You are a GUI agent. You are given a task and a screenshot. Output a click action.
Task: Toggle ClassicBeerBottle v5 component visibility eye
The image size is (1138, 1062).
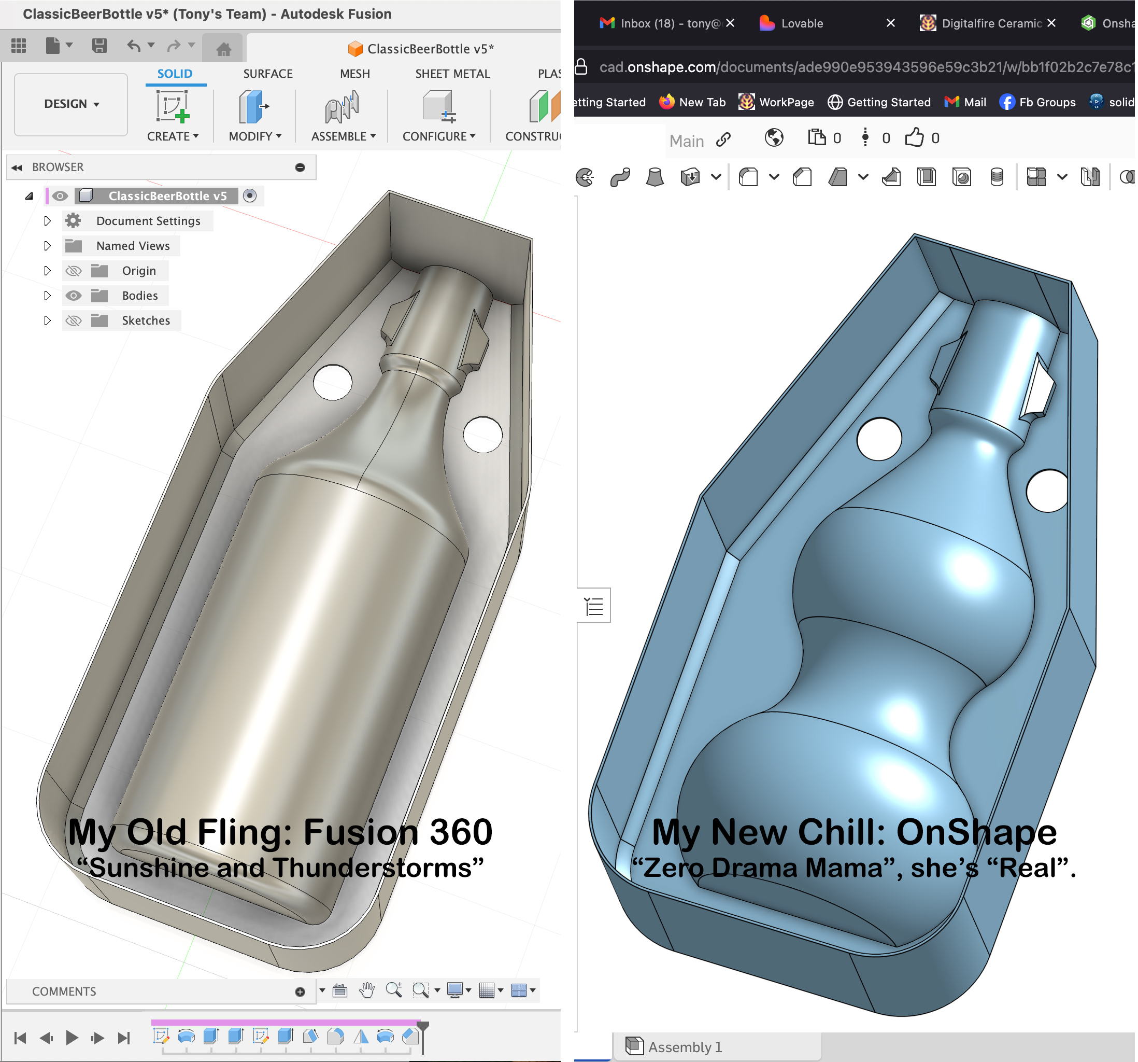click(60, 196)
